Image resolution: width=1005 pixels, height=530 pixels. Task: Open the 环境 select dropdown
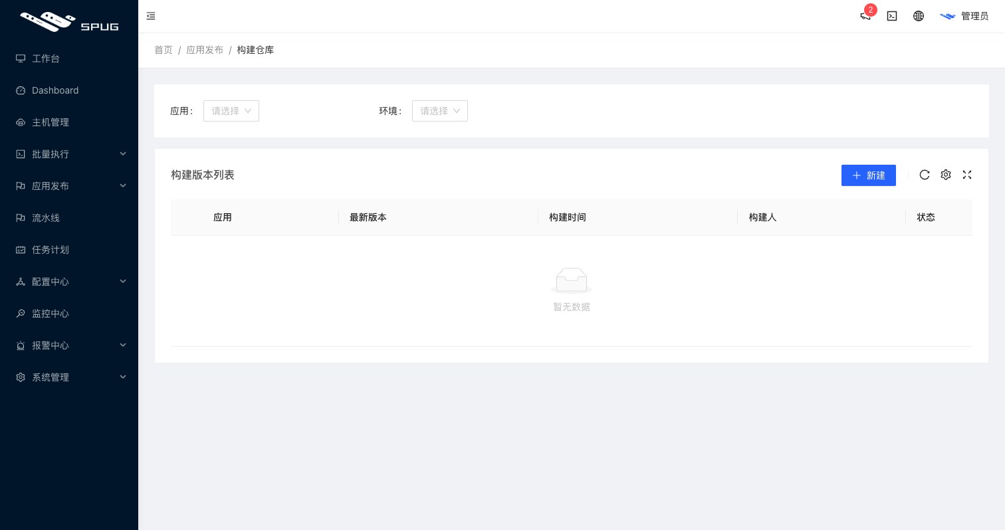[x=440, y=111]
